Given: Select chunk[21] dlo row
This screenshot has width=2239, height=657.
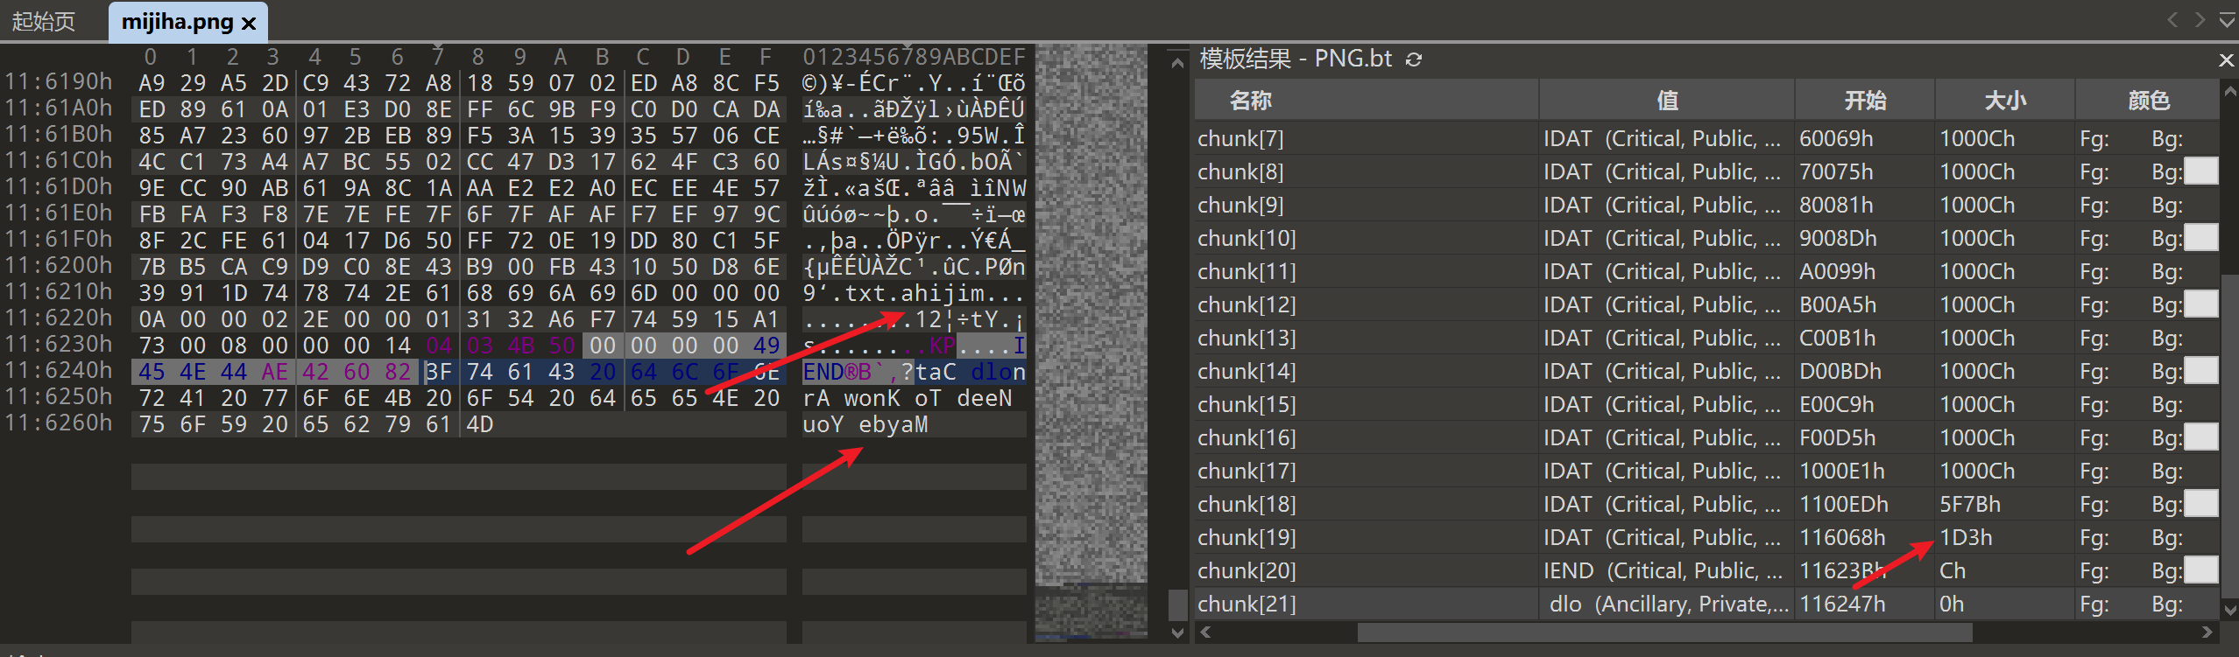Looking at the screenshot, I should [x=1706, y=604].
